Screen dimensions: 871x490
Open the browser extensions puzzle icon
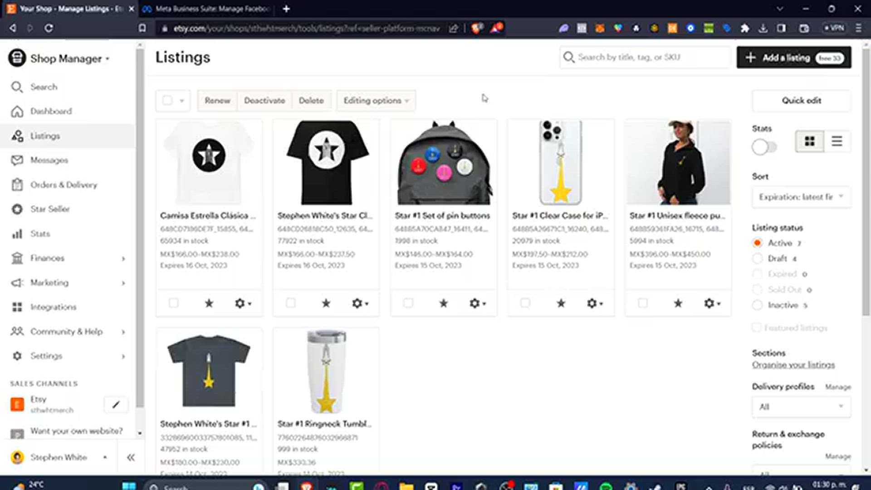coord(745,28)
